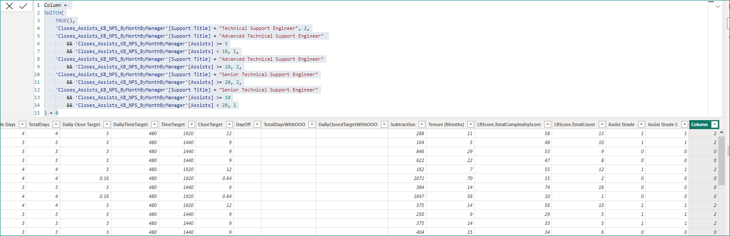Click the SWITCH( keyword on line 2
The width and height of the screenshot is (730, 236).
pyautogui.click(x=54, y=13)
